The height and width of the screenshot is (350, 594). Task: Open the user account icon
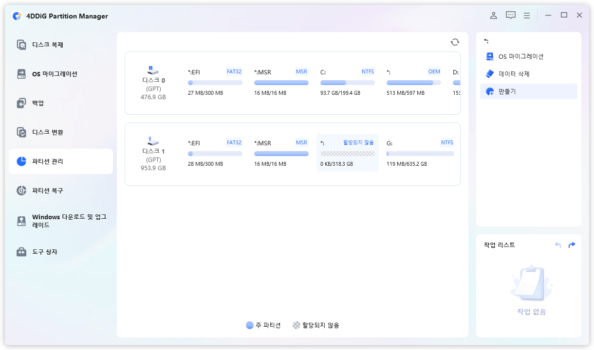(x=493, y=16)
